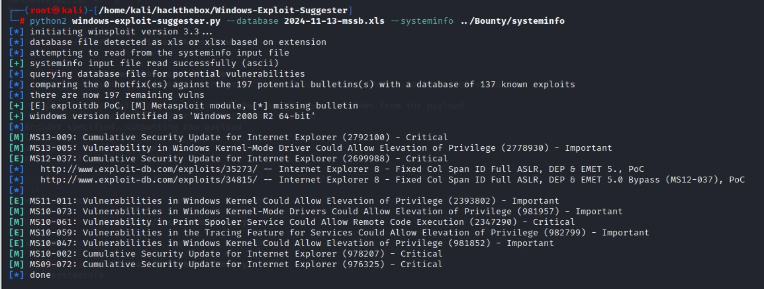Click the MS10-059 Tracing Feature line
Screen dimensions: 764x289
339,233
